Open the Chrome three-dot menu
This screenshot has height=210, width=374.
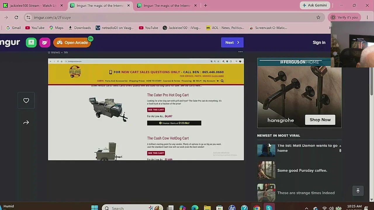point(367,17)
